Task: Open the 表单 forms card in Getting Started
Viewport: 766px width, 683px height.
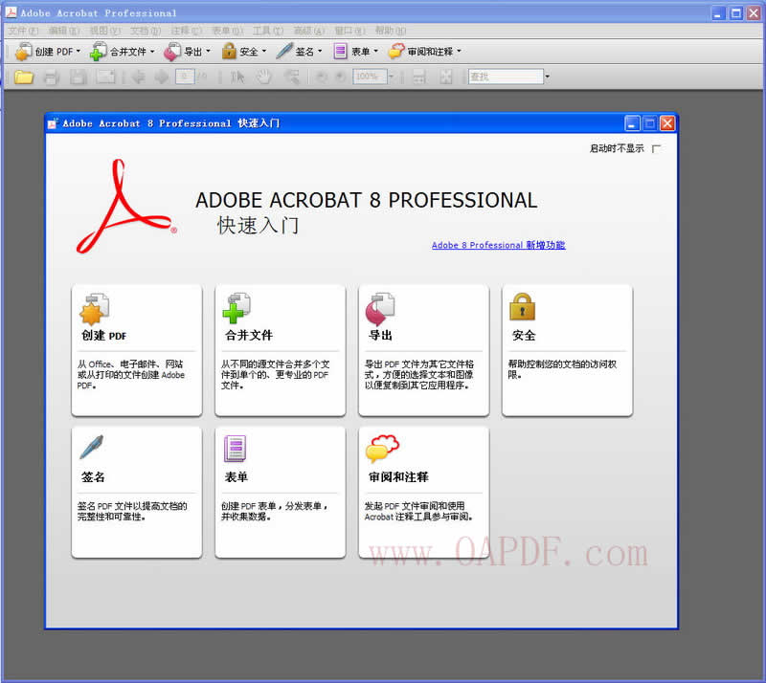Action: coord(280,492)
